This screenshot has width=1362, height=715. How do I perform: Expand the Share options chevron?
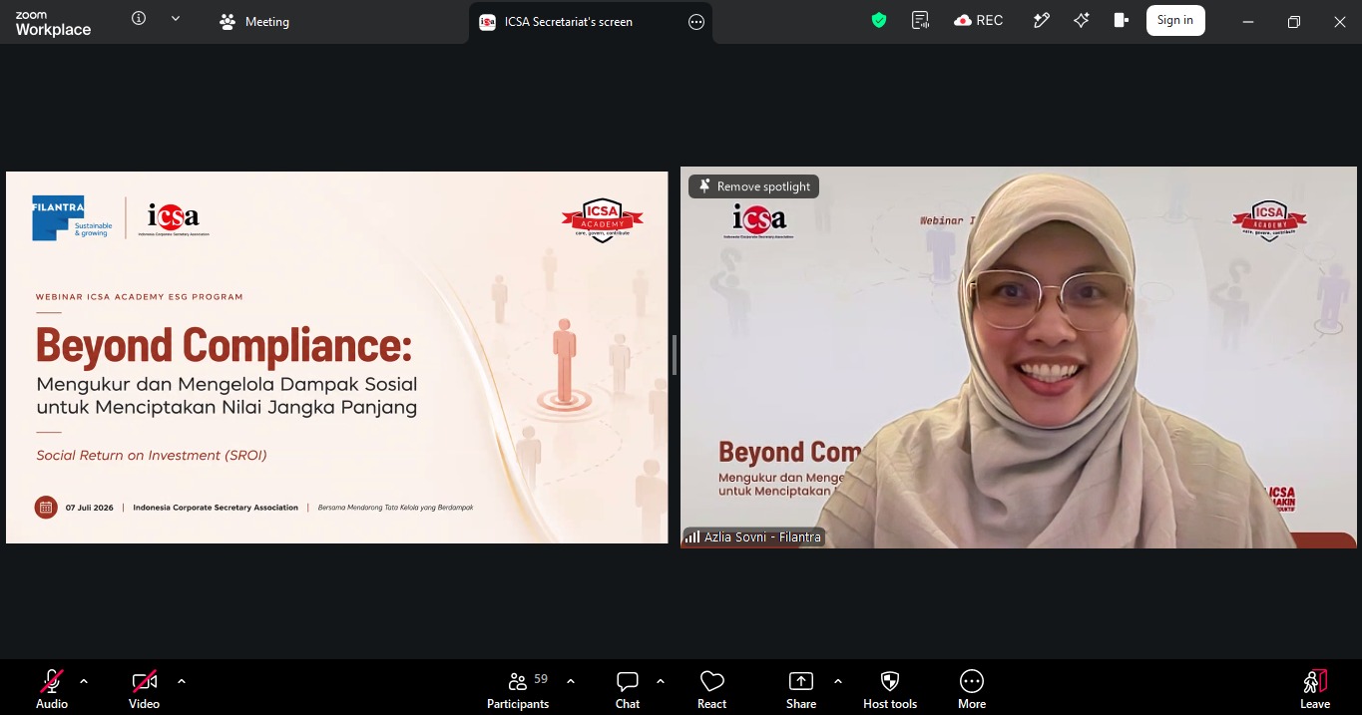[x=838, y=681]
